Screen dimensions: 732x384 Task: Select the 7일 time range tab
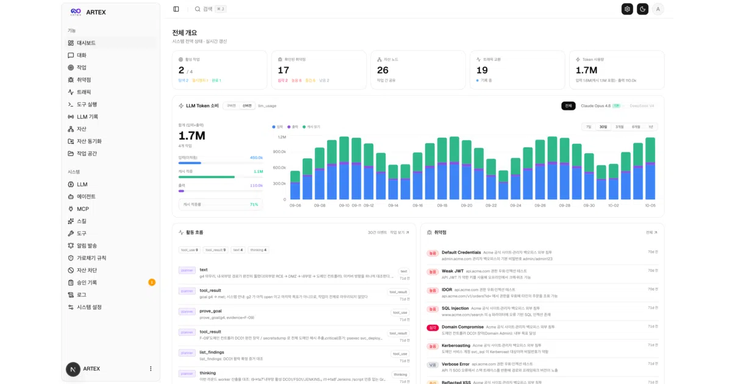click(589, 127)
